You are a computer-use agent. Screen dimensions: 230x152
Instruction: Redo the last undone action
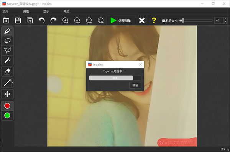(x=53, y=21)
